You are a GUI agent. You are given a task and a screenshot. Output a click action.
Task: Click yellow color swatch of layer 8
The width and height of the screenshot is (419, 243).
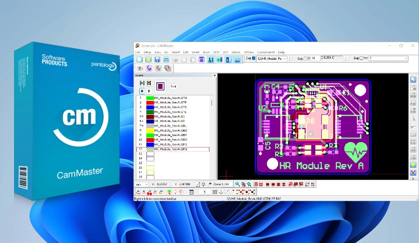[150, 131]
